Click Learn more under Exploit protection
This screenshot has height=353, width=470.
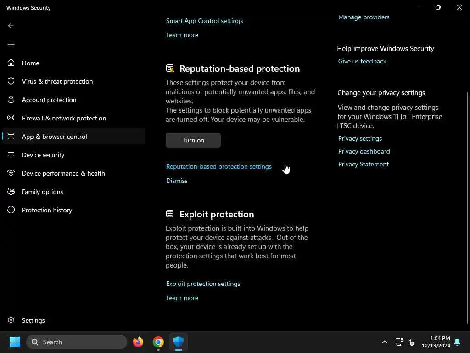(182, 298)
